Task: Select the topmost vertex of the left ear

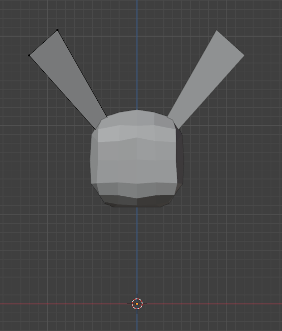Action: pyautogui.click(x=58, y=30)
